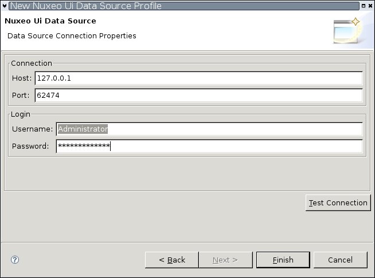This screenshot has width=375, height=278.
Task: Maximize the dialog window
Action: pos(364,6)
